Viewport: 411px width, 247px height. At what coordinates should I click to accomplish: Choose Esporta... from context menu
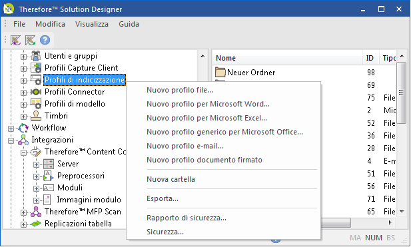click(x=223, y=198)
